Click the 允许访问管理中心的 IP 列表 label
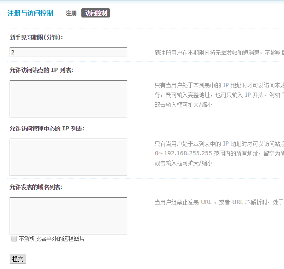284x269 pixels. click(x=47, y=129)
